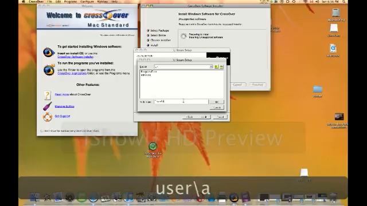Viewport: 367px width, 206px height.
Task: Click the CrossOver Software Installer link
Action: (75, 57)
